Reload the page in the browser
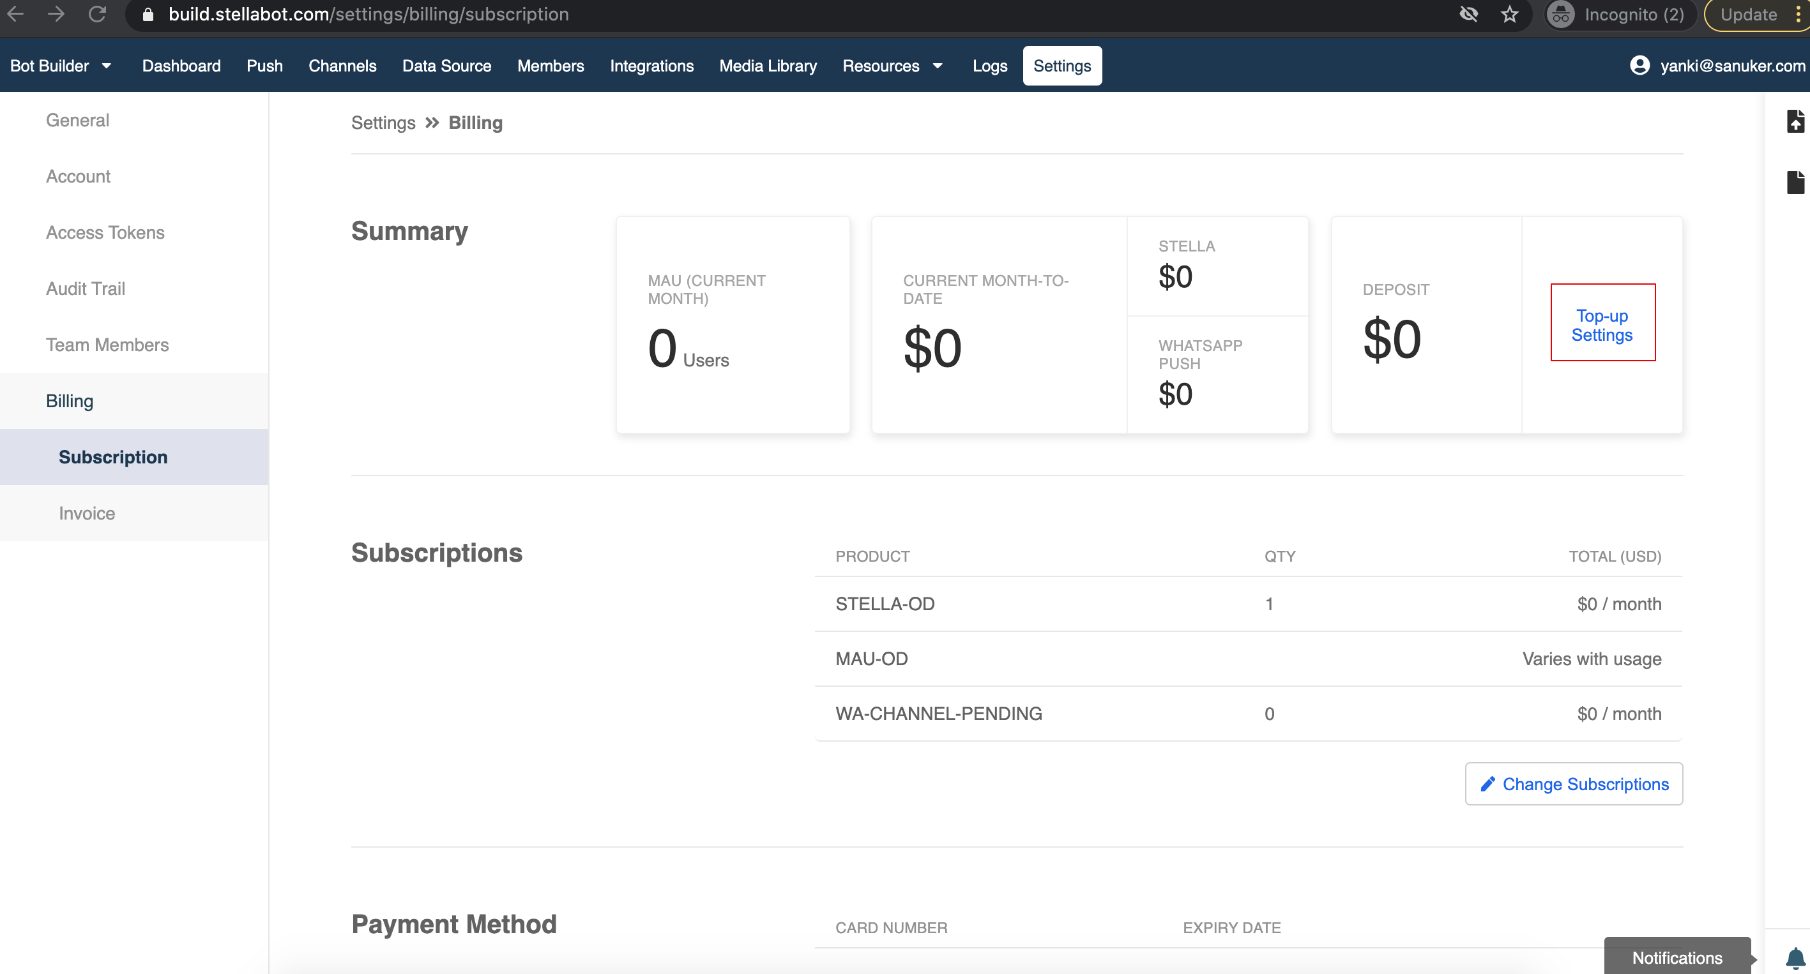The image size is (1810, 974). point(97,14)
